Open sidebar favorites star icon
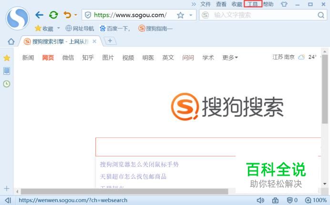330x205 pixels. [x=7, y=58]
